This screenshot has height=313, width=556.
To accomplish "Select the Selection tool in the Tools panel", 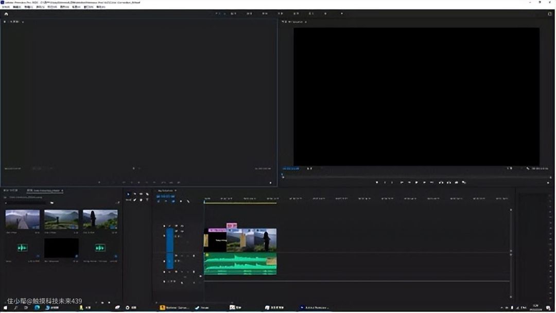I will (x=128, y=194).
